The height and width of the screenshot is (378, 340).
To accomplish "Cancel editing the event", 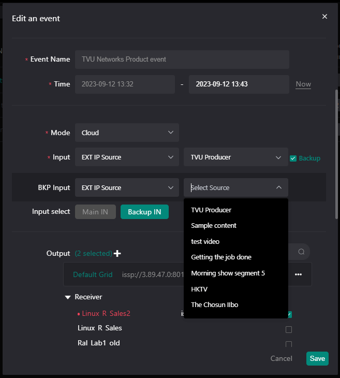I will (x=281, y=358).
